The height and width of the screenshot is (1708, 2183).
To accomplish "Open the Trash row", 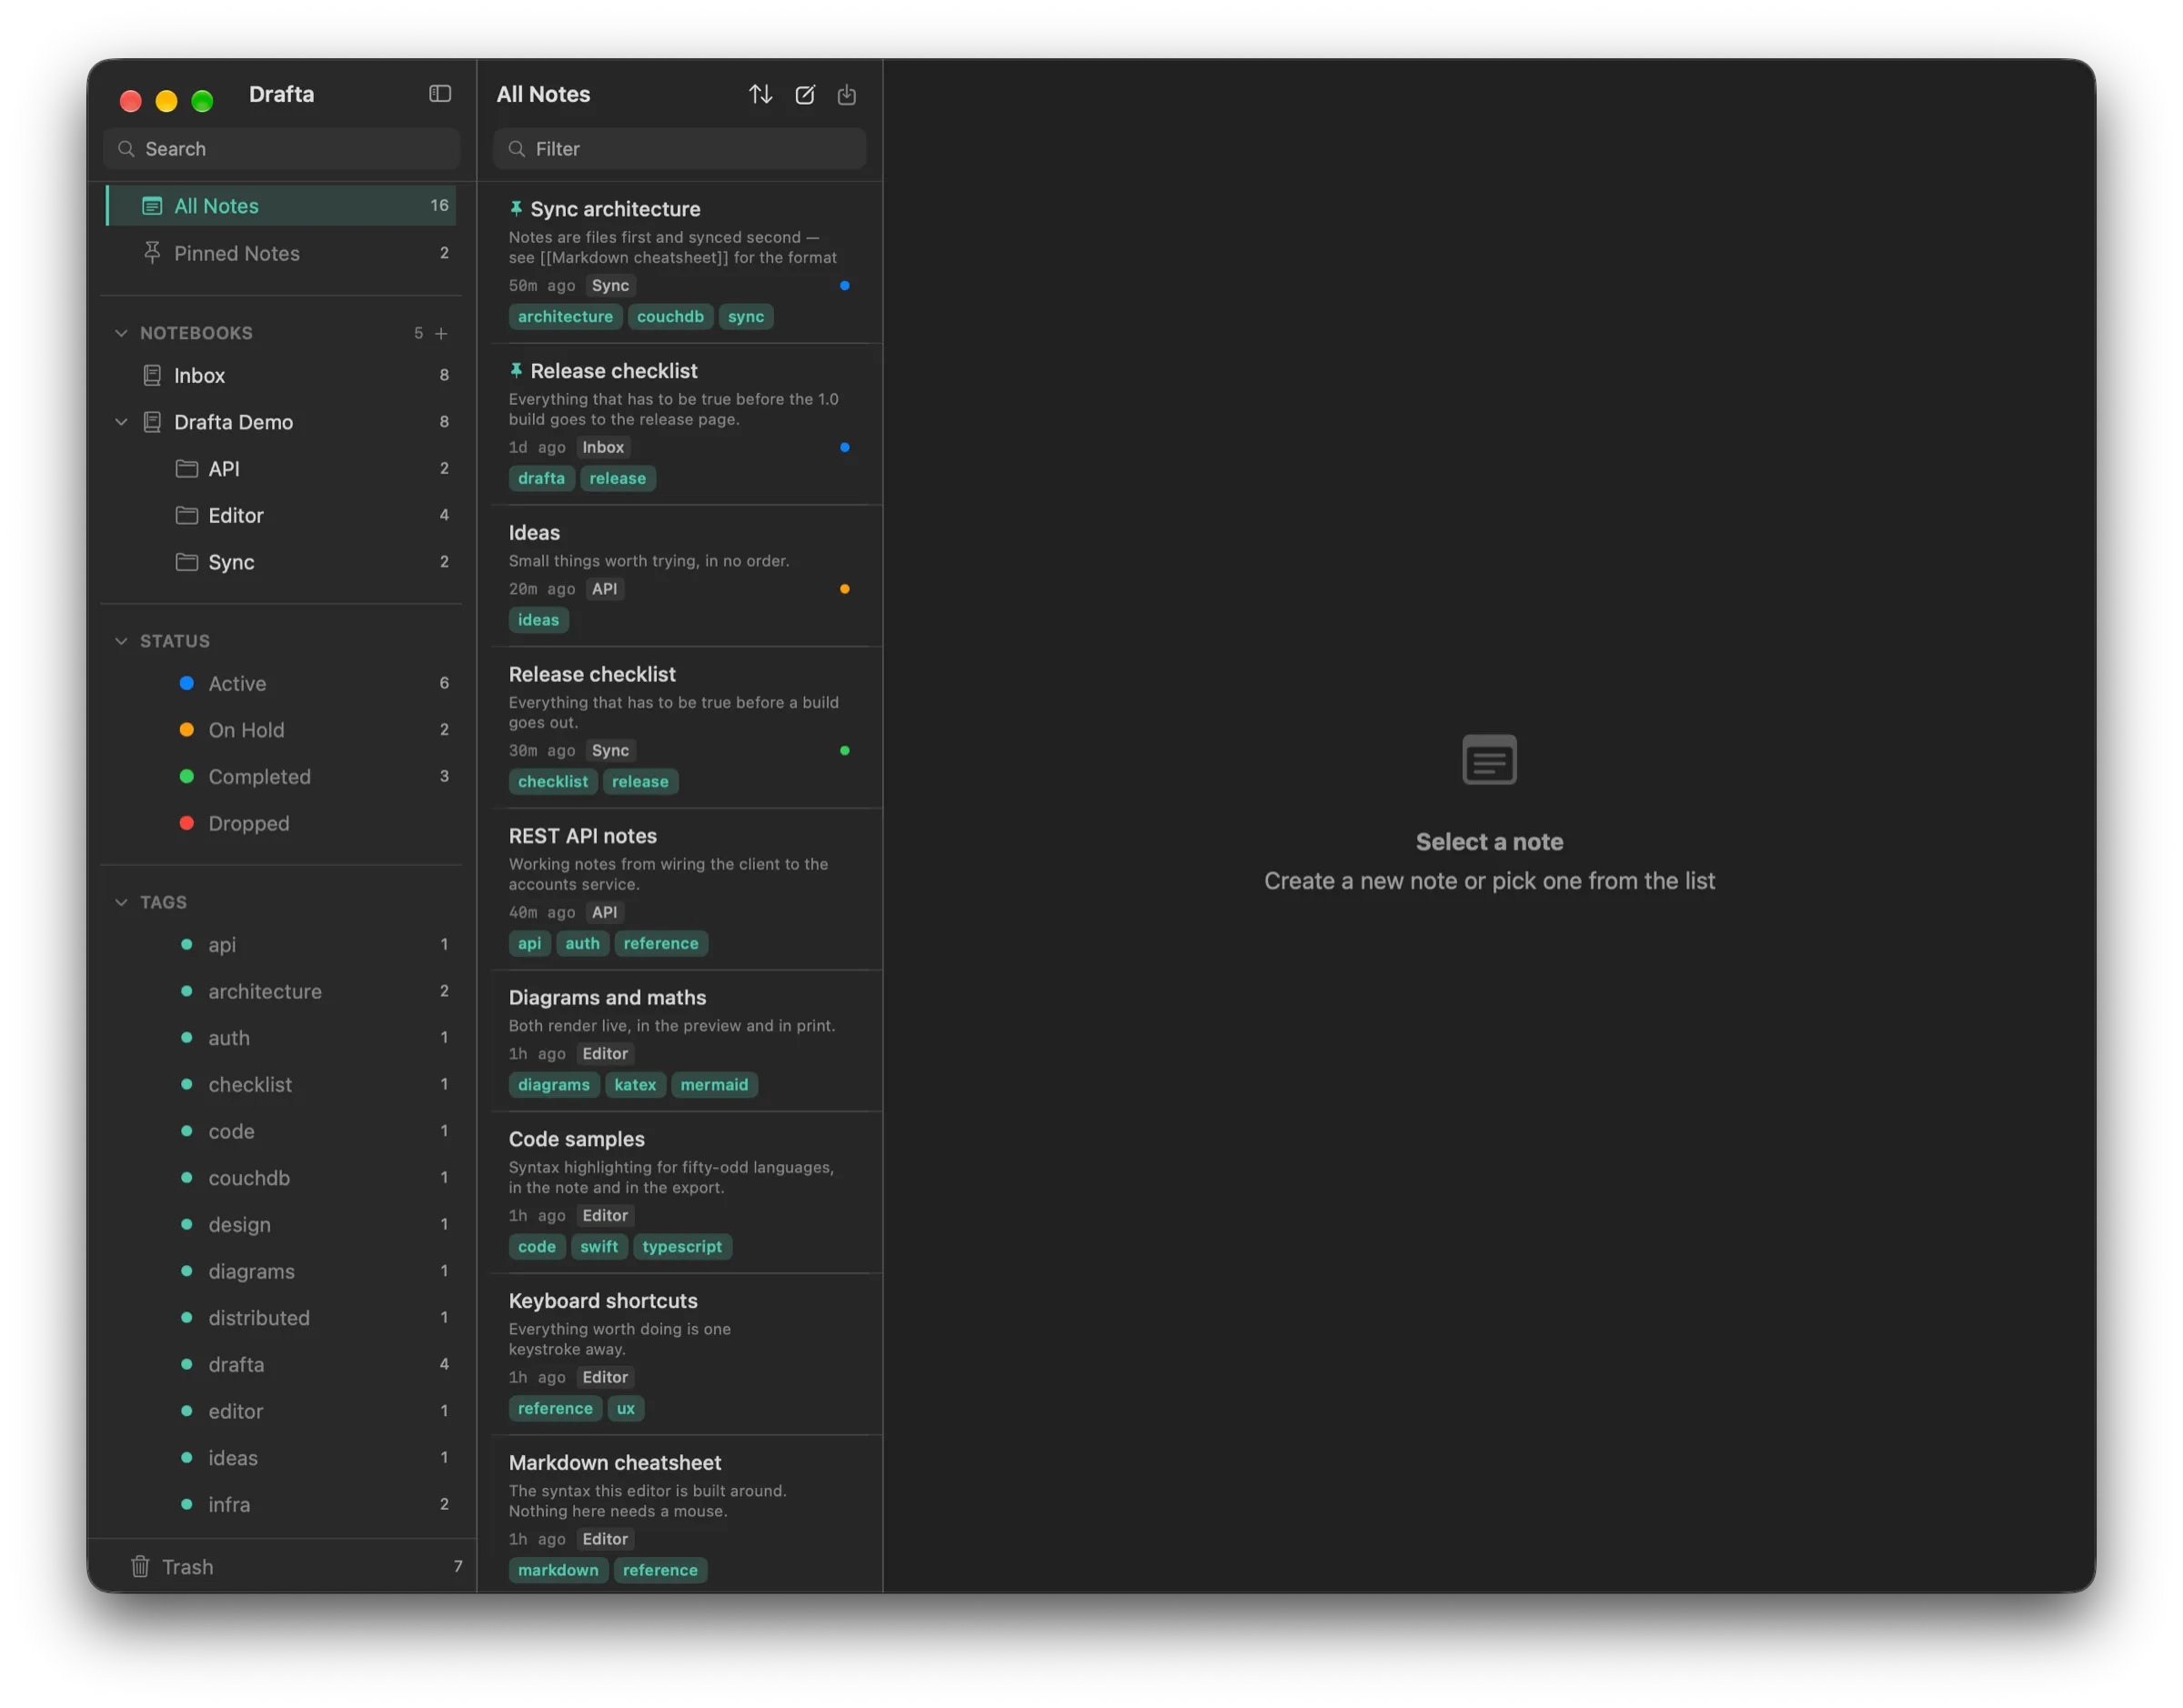I will tap(281, 1566).
